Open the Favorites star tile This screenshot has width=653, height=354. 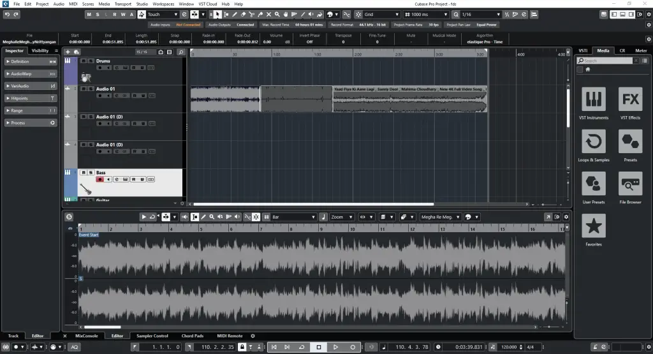594,226
